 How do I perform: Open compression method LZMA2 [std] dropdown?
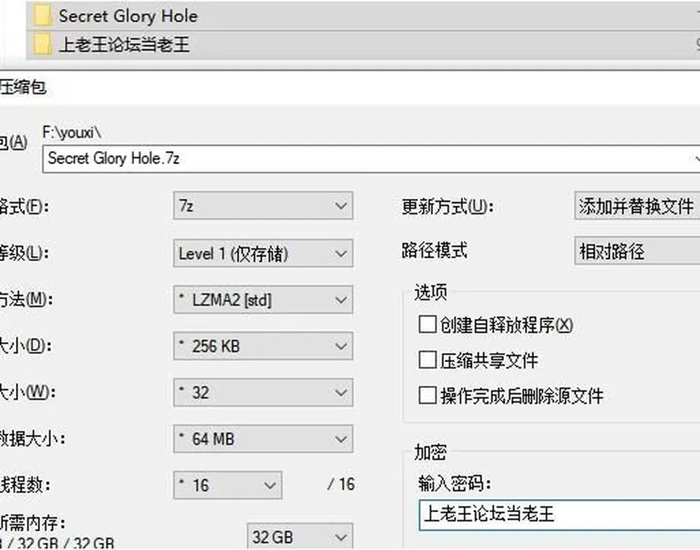pos(263,300)
